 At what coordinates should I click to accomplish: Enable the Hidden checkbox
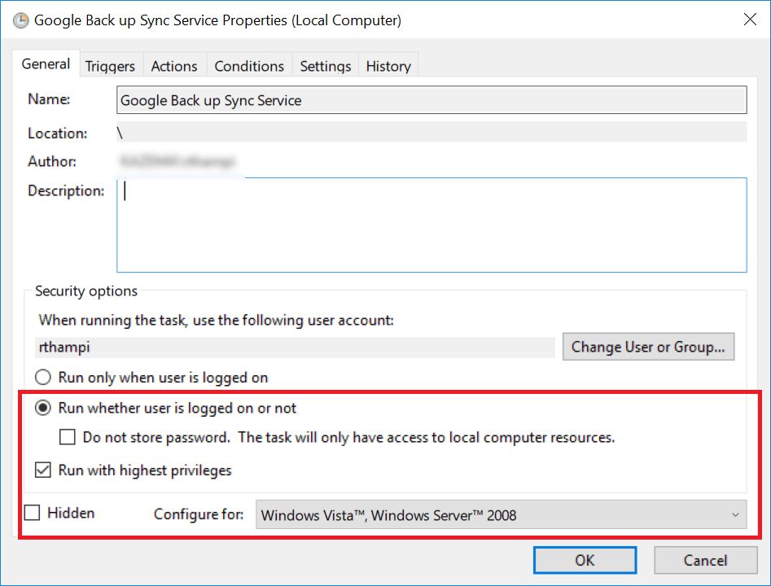[x=32, y=513]
